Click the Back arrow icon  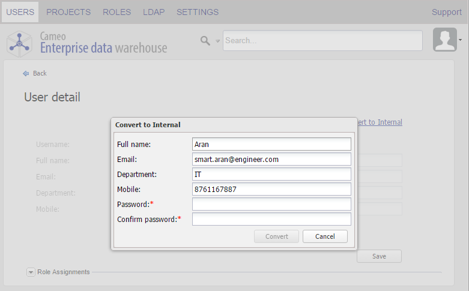pyautogui.click(x=26, y=73)
